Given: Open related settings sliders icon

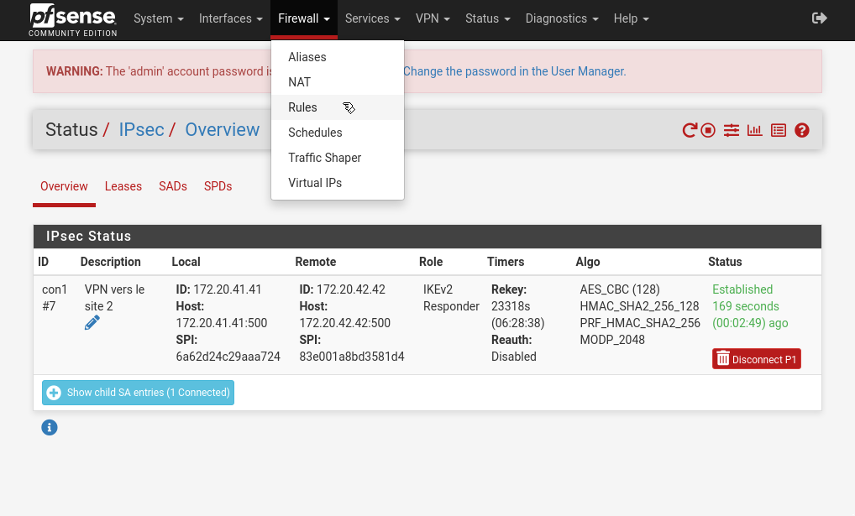Looking at the screenshot, I should pyautogui.click(x=732, y=130).
